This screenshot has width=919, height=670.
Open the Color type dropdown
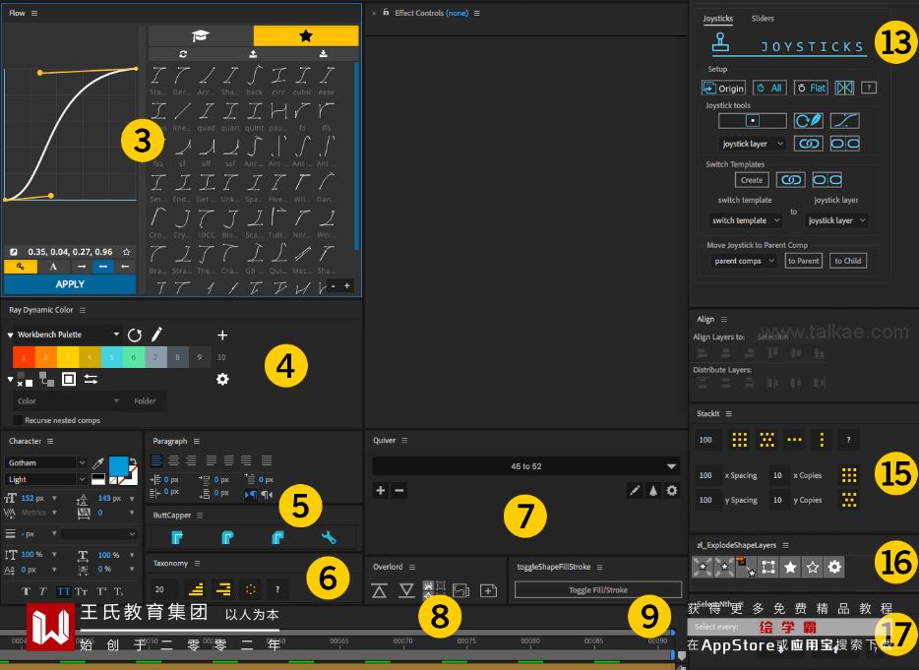pyautogui.click(x=68, y=401)
